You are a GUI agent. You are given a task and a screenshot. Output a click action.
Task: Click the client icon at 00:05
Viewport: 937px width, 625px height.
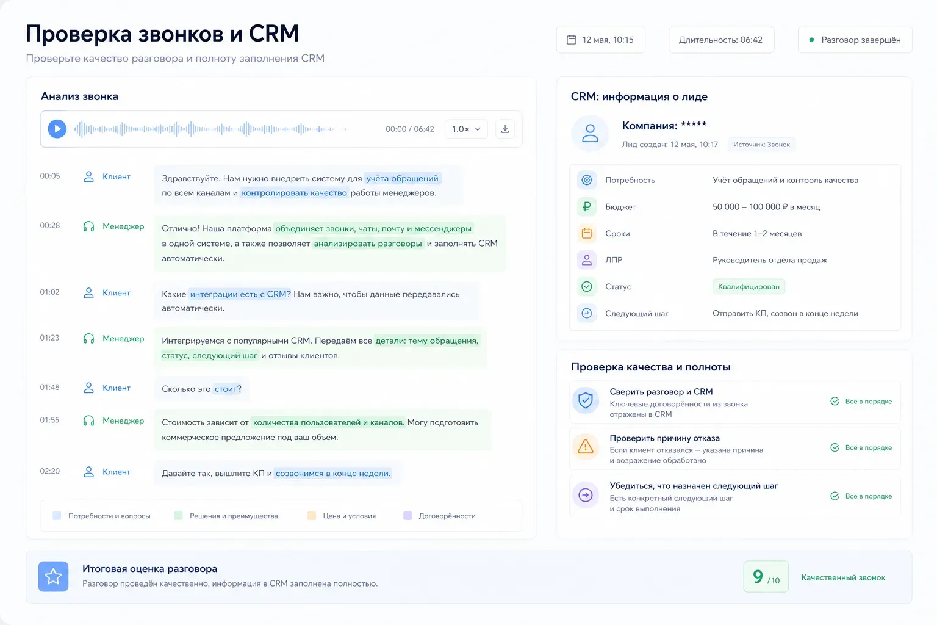[88, 176]
